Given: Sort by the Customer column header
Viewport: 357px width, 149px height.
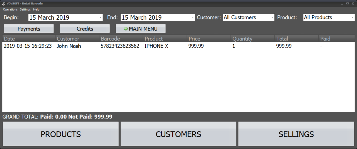Looking at the screenshot, I should pyautogui.click(x=77, y=39).
